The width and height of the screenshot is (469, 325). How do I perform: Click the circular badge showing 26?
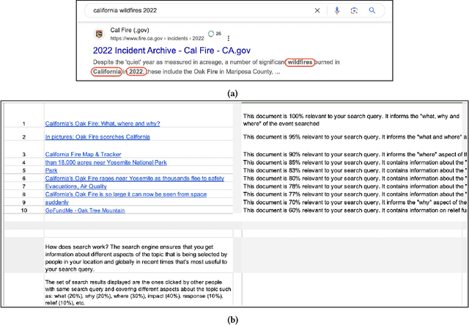click(215, 34)
